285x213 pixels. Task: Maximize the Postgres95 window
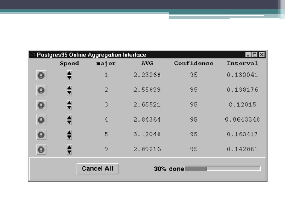255,54
